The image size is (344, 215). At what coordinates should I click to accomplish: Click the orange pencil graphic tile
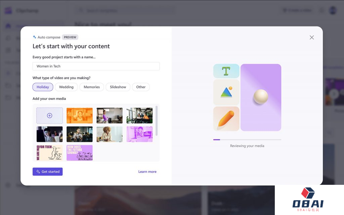(x=226, y=118)
